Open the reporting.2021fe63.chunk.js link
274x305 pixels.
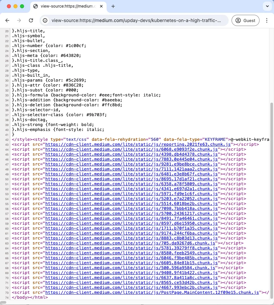pyautogui.click(x=138, y=144)
